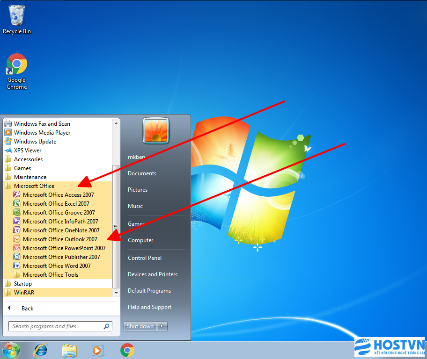Click the Word 2007 icon

(x=16, y=266)
